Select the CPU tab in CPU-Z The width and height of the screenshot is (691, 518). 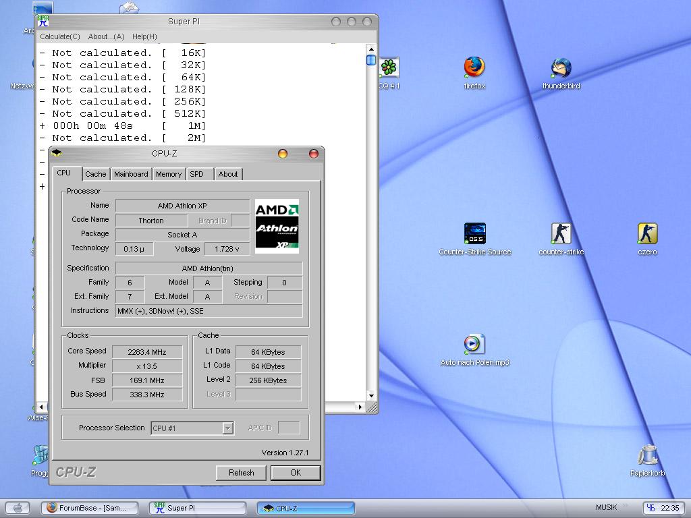click(x=66, y=173)
